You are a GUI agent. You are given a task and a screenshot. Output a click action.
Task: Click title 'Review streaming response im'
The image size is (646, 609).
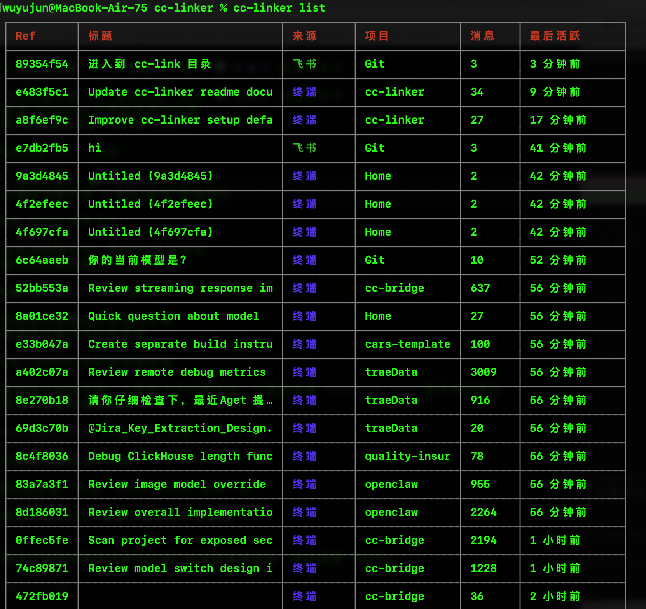[x=180, y=288]
